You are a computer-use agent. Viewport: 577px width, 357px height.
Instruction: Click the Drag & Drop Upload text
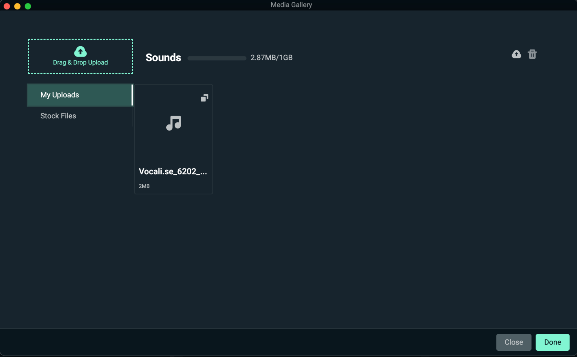(80, 63)
